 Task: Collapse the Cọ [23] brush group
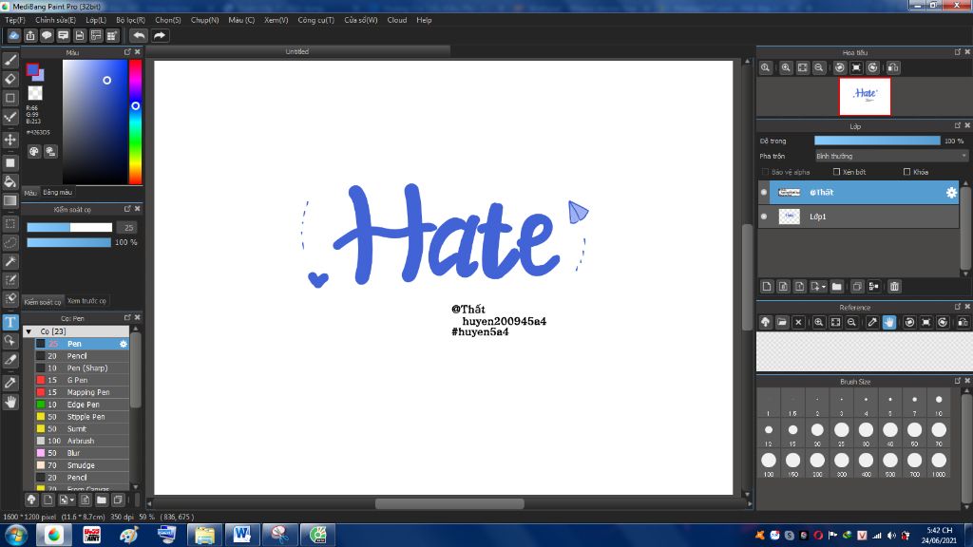coord(29,331)
